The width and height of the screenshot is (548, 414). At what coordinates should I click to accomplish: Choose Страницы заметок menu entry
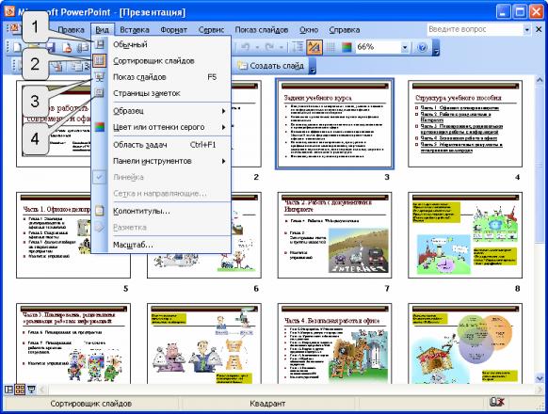tap(161, 93)
